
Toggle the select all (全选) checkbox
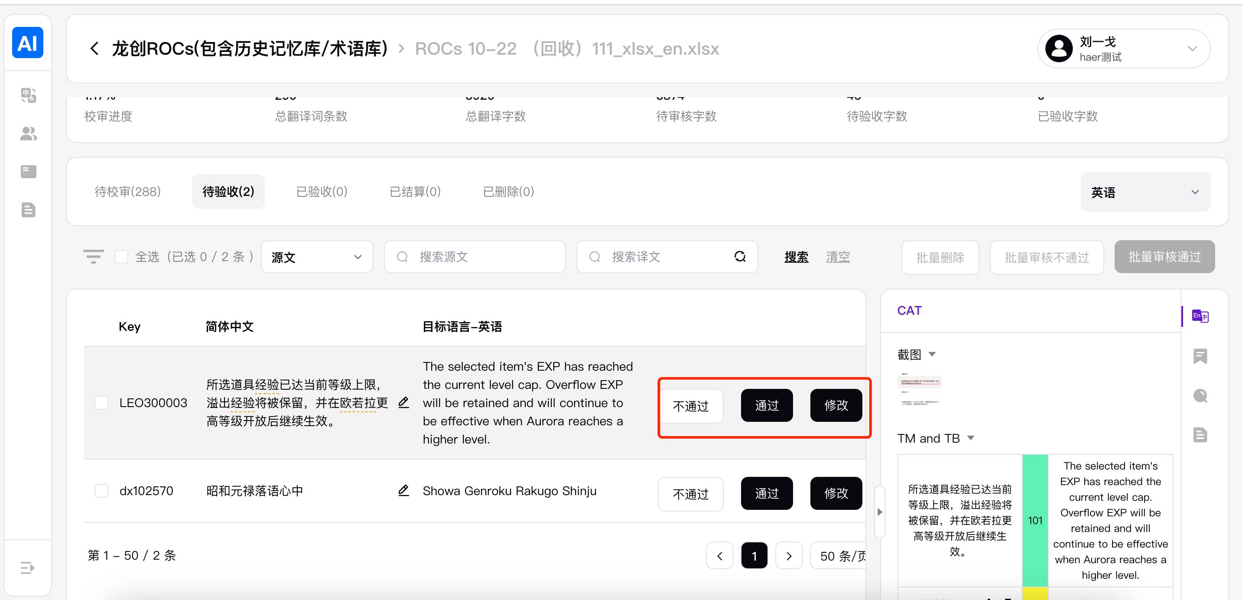121,257
